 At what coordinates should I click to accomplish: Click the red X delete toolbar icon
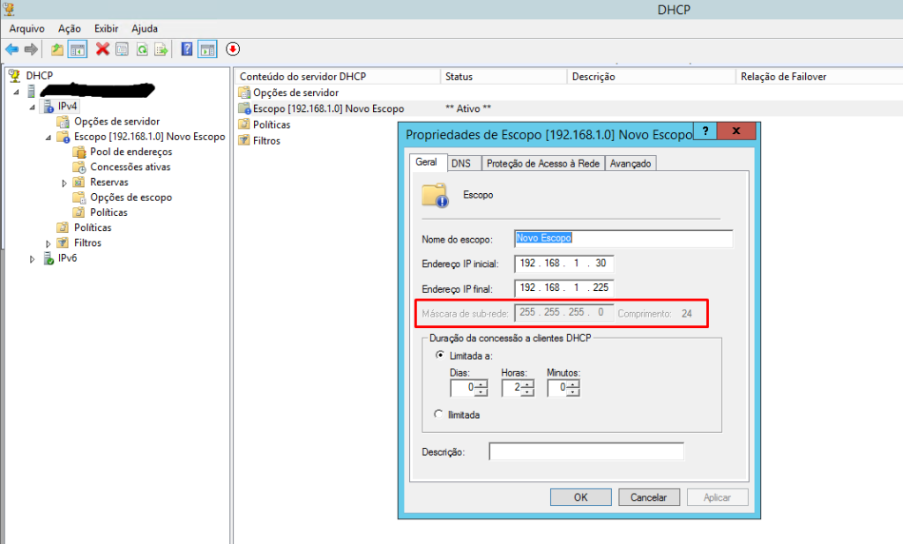click(102, 49)
